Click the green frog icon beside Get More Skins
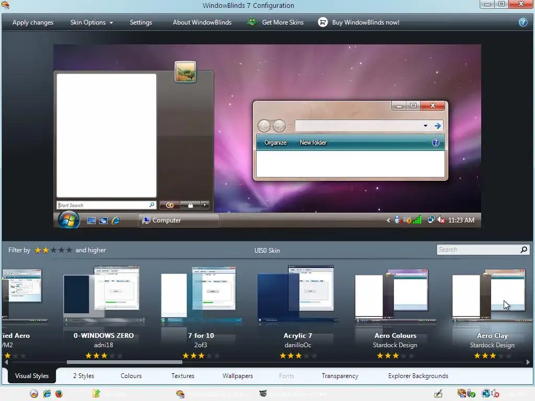Viewport: 535px width, 401px height. 252,22
